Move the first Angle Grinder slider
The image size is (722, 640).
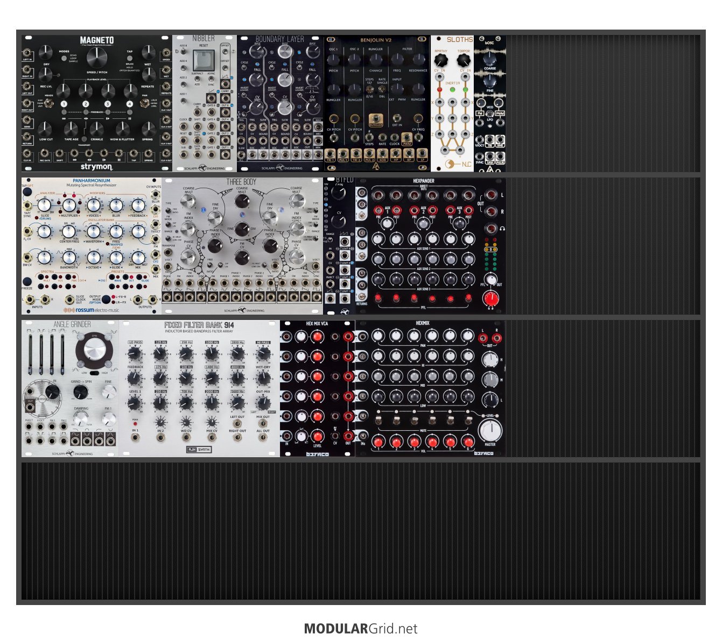30,353
